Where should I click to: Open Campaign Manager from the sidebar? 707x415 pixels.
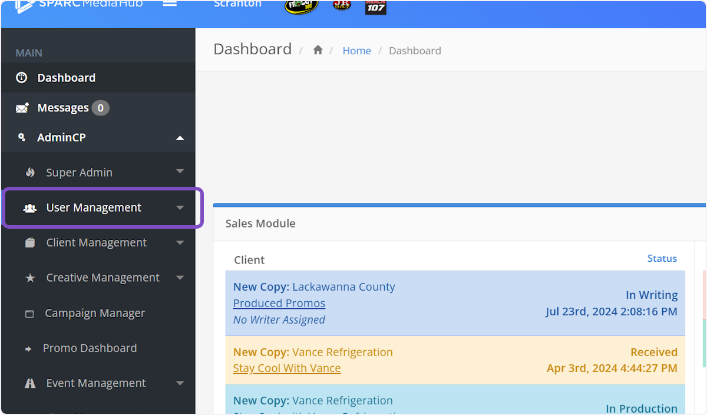(x=95, y=313)
